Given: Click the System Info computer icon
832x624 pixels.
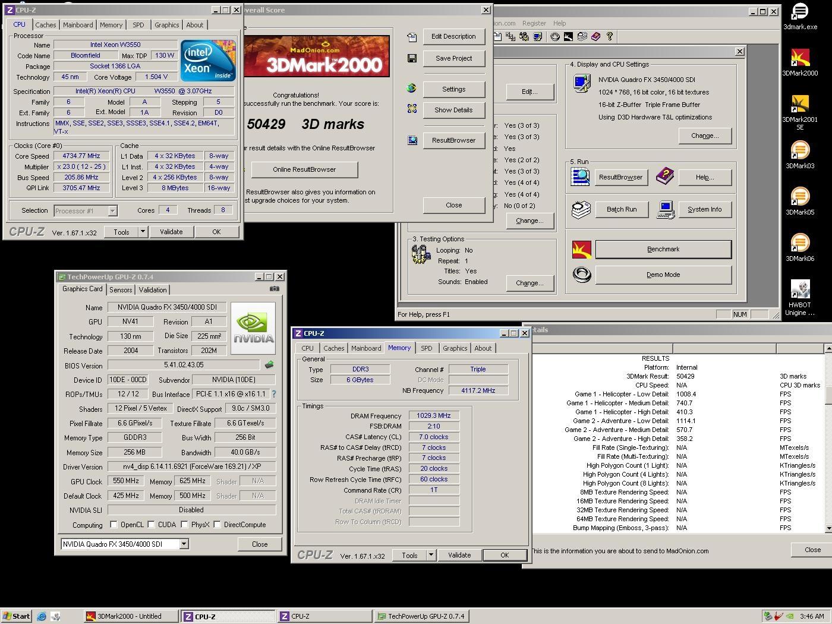Looking at the screenshot, I should click(666, 209).
